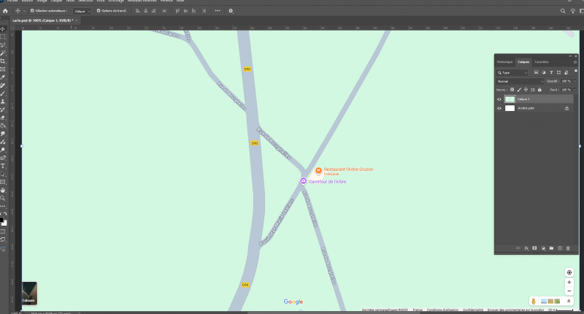Viewport: 584px width, 314px height.
Task: Toggle the Sélection automatique checkbox
Action: click(x=31, y=11)
